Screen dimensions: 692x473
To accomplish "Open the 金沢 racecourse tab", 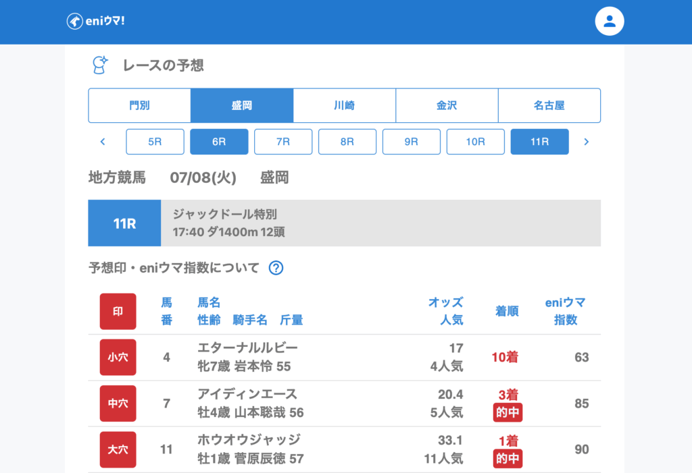I will 447,105.
